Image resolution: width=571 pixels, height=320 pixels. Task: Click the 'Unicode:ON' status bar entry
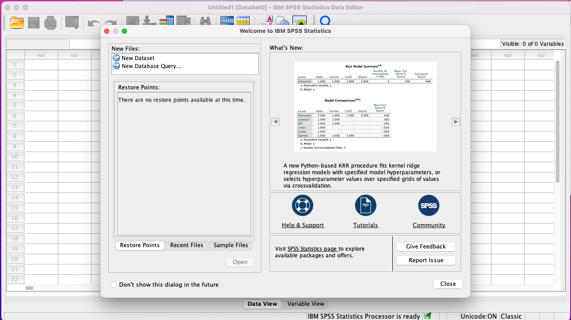point(479,316)
